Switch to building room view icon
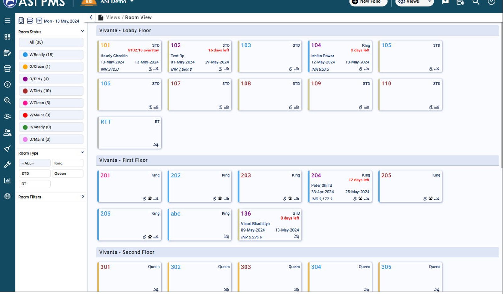503x294 pixels. click(21, 21)
